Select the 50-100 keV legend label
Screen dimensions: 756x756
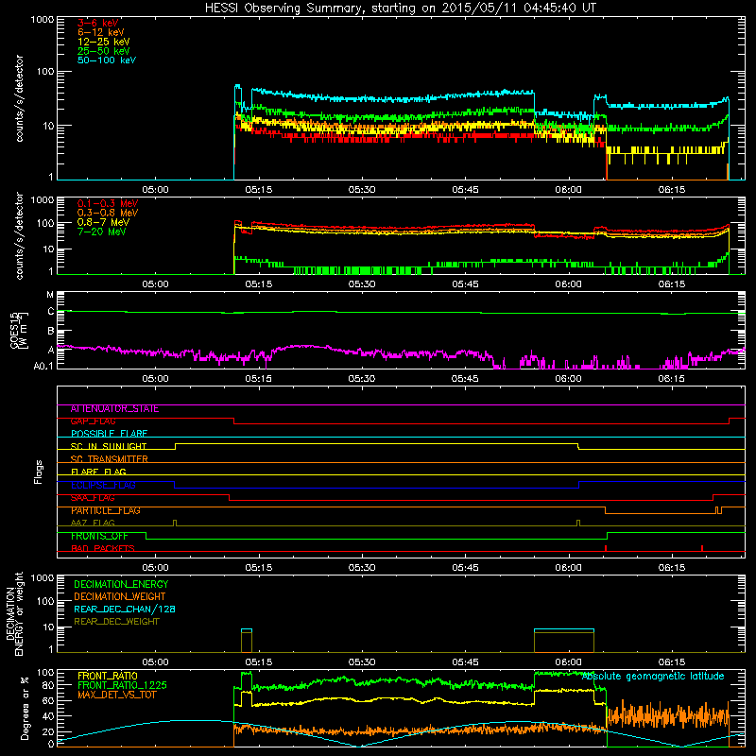[107, 60]
